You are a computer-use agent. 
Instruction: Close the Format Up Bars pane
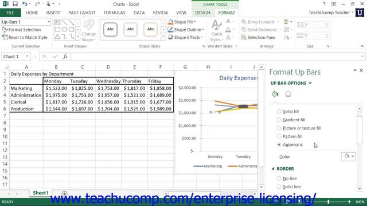(361, 70)
